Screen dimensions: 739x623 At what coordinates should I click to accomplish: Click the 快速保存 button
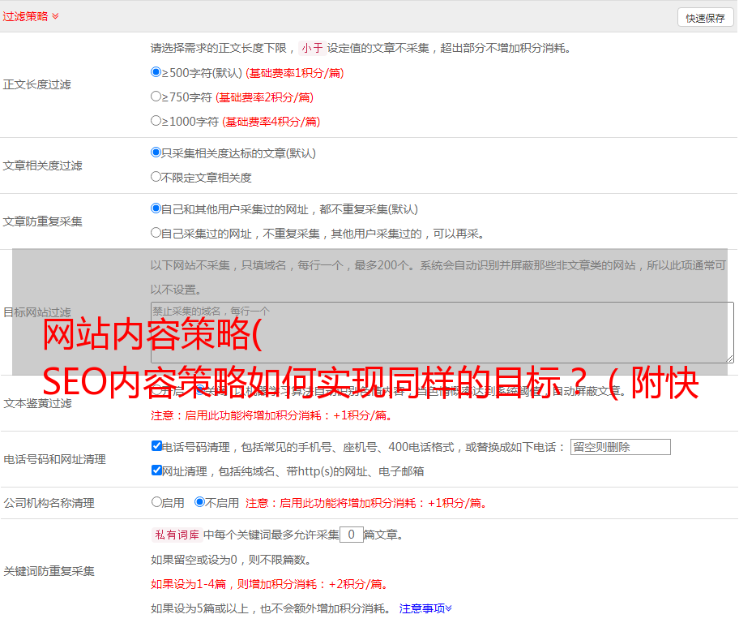tap(705, 18)
